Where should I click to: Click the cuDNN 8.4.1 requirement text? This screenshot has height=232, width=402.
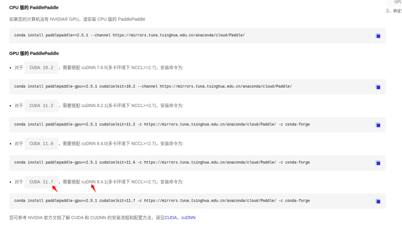[123, 182]
